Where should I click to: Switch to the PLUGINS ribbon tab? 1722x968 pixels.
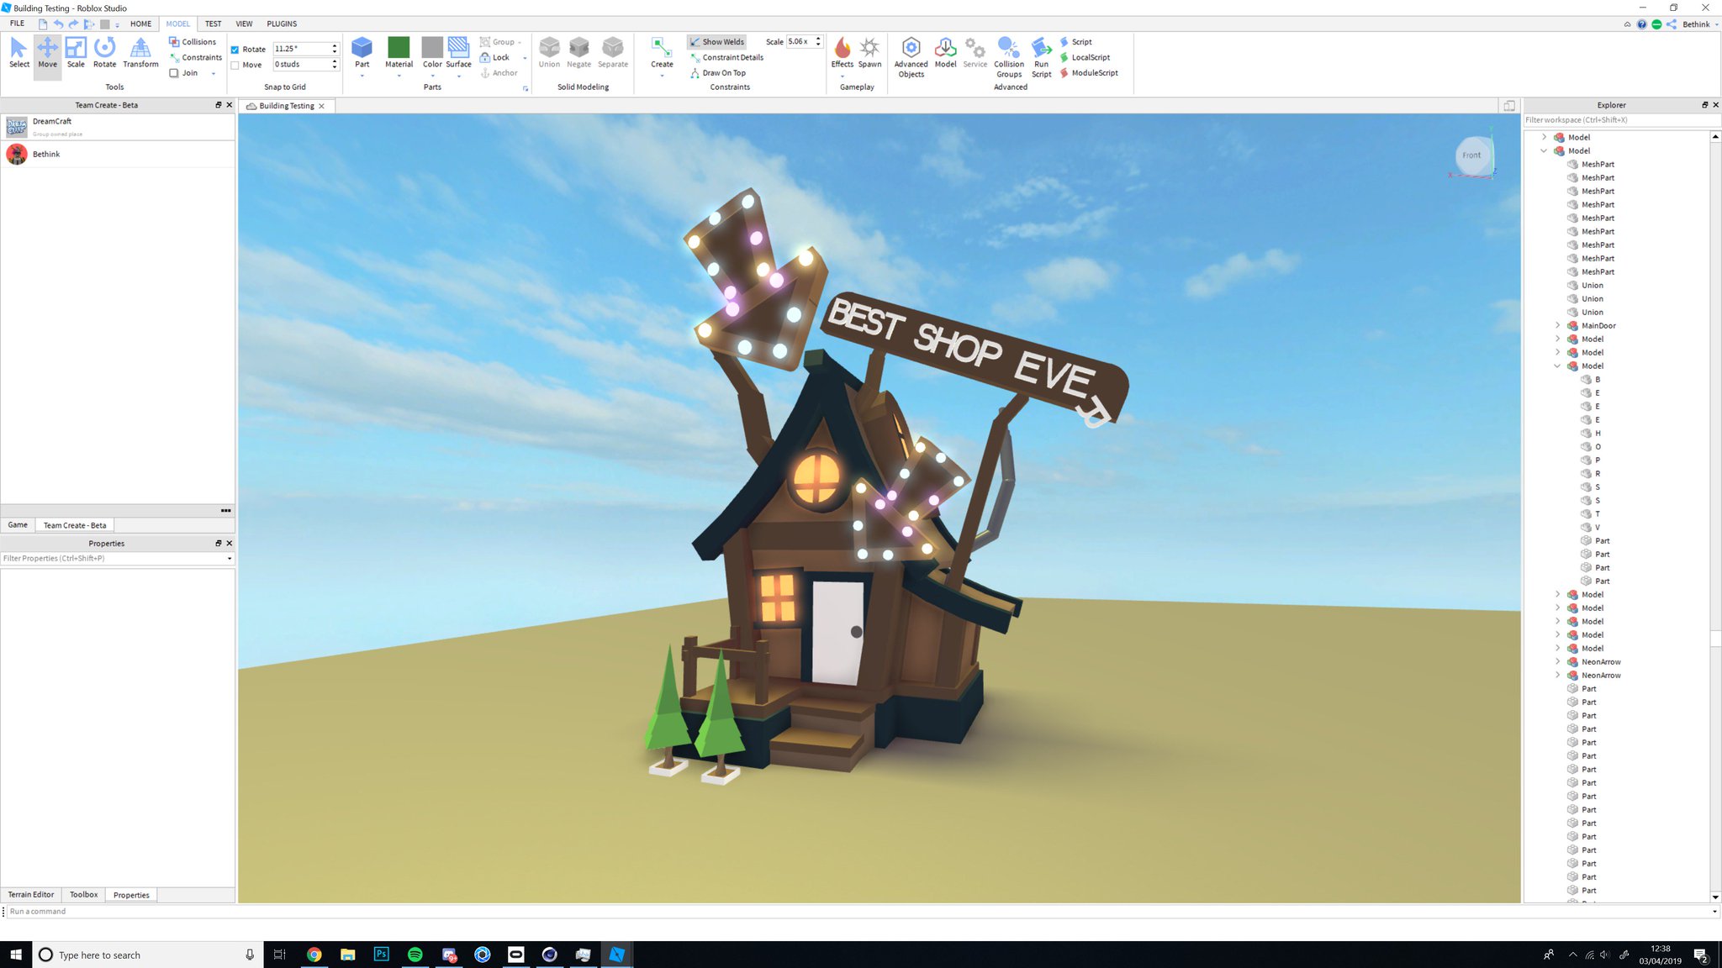pos(282,24)
